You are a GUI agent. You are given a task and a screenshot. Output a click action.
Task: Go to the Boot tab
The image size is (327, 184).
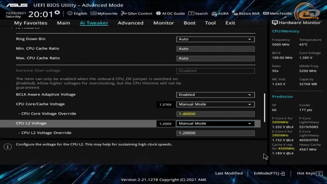click(x=190, y=23)
